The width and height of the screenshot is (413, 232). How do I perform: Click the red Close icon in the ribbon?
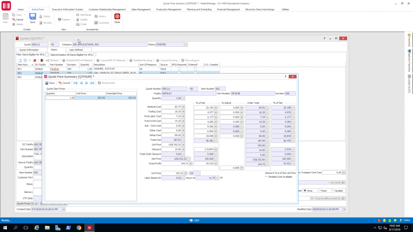[x=117, y=17]
